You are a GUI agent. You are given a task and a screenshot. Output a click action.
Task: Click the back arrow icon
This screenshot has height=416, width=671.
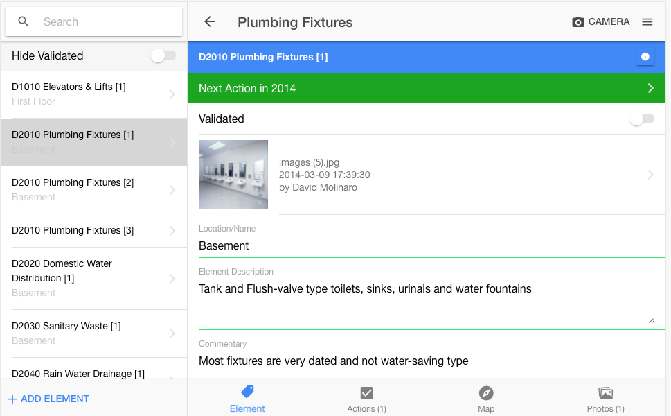(210, 22)
